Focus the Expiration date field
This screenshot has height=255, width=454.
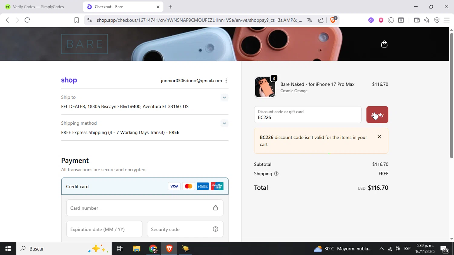pyautogui.click(x=104, y=229)
